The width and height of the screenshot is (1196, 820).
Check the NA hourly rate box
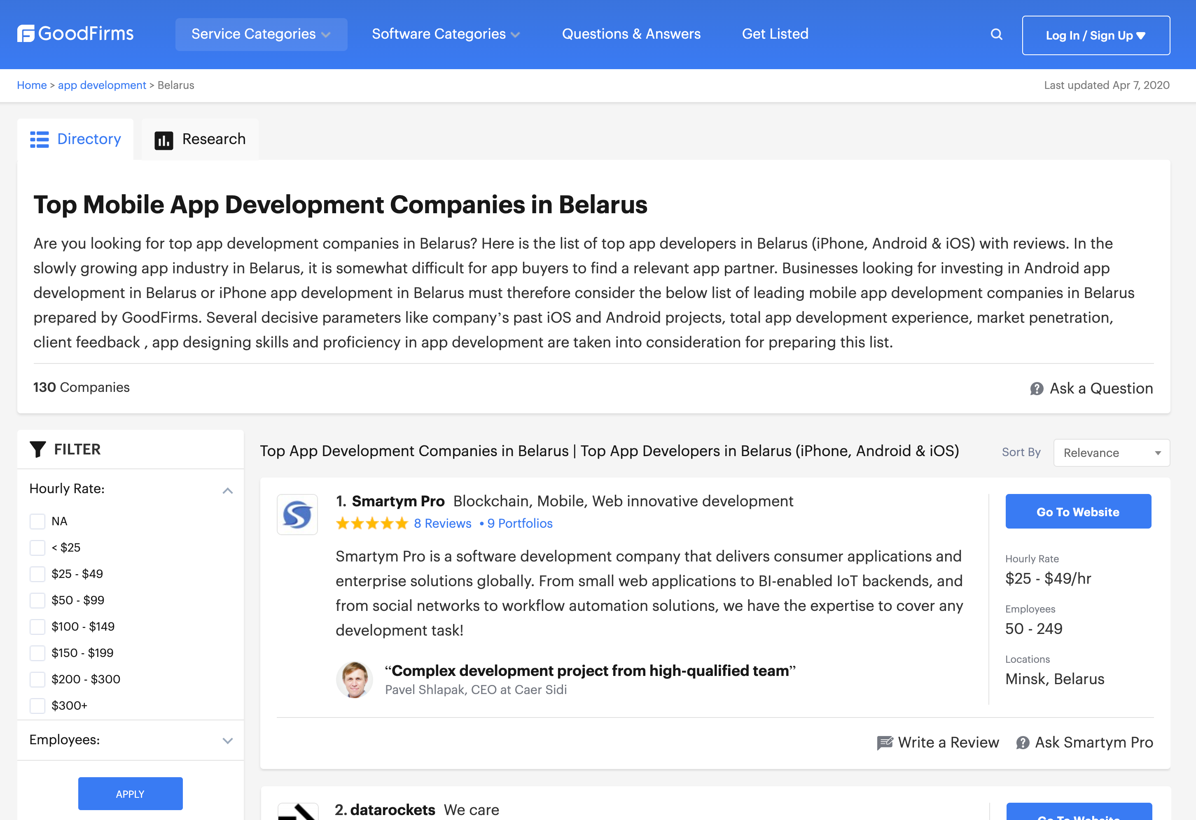tap(37, 522)
